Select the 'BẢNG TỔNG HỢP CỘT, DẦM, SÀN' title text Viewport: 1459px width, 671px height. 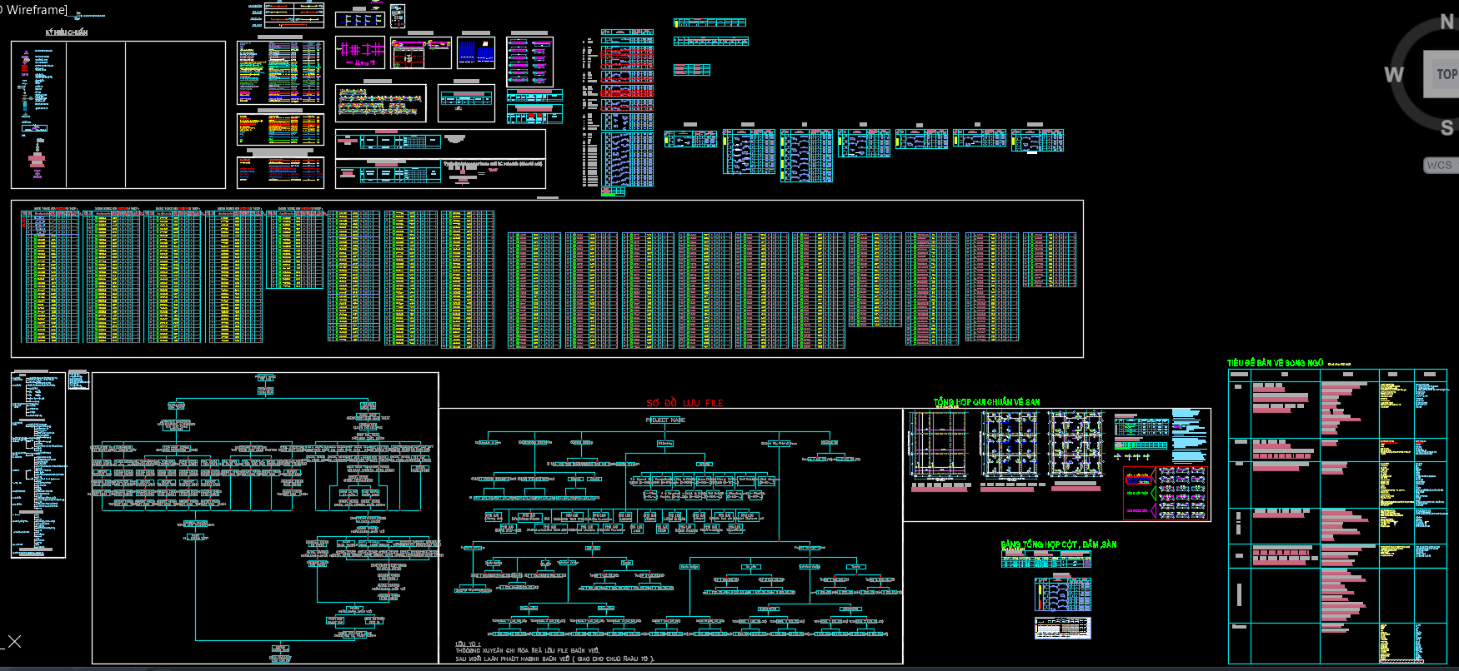1058,544
